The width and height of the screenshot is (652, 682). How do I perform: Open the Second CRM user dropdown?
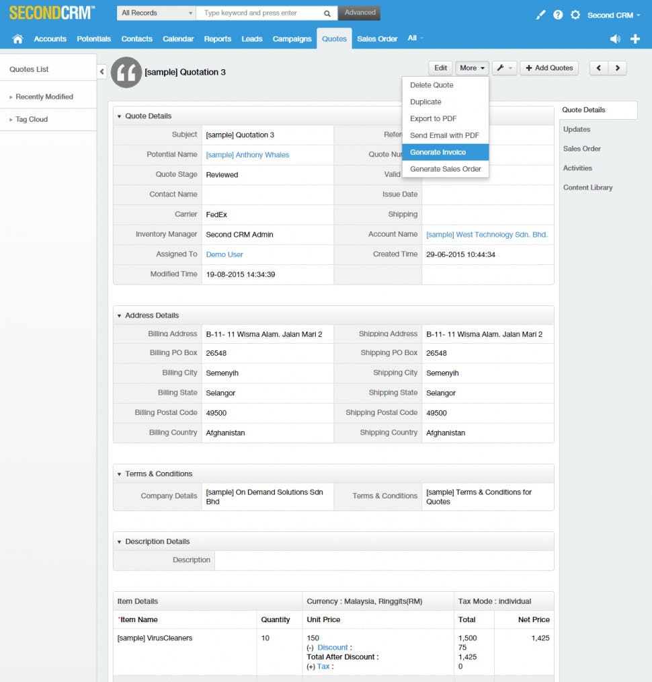point(610,14)
